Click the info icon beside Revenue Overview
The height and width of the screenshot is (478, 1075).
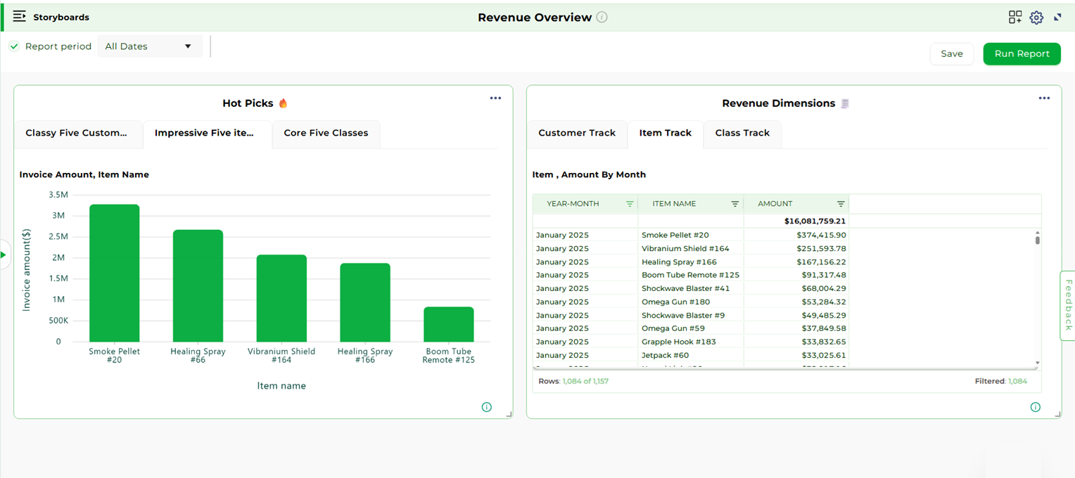602,18
